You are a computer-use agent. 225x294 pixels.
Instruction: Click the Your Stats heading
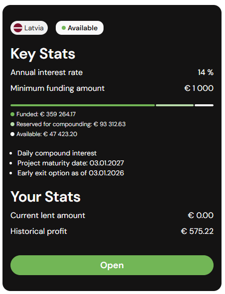click(45, 197)
